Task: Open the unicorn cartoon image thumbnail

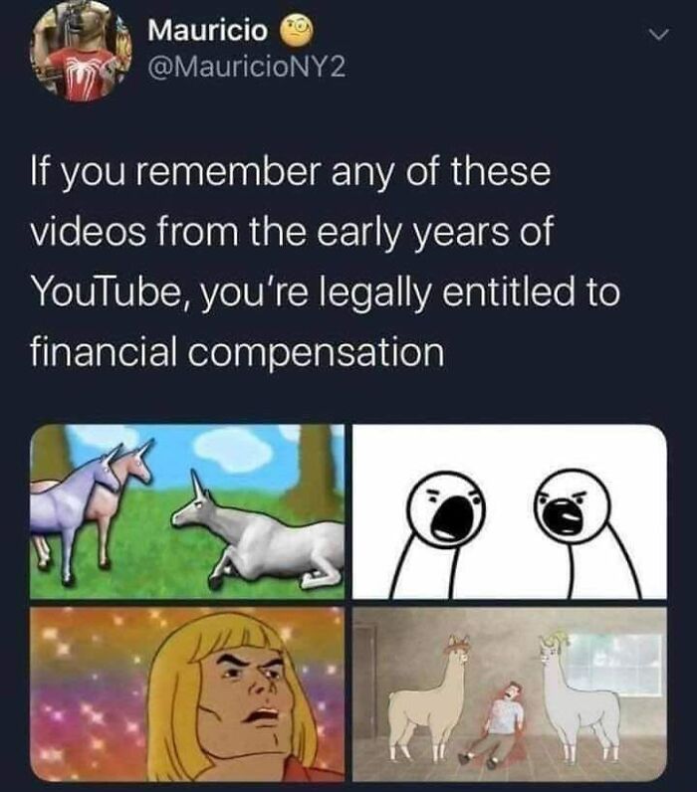Action: (x=187, y=511)
